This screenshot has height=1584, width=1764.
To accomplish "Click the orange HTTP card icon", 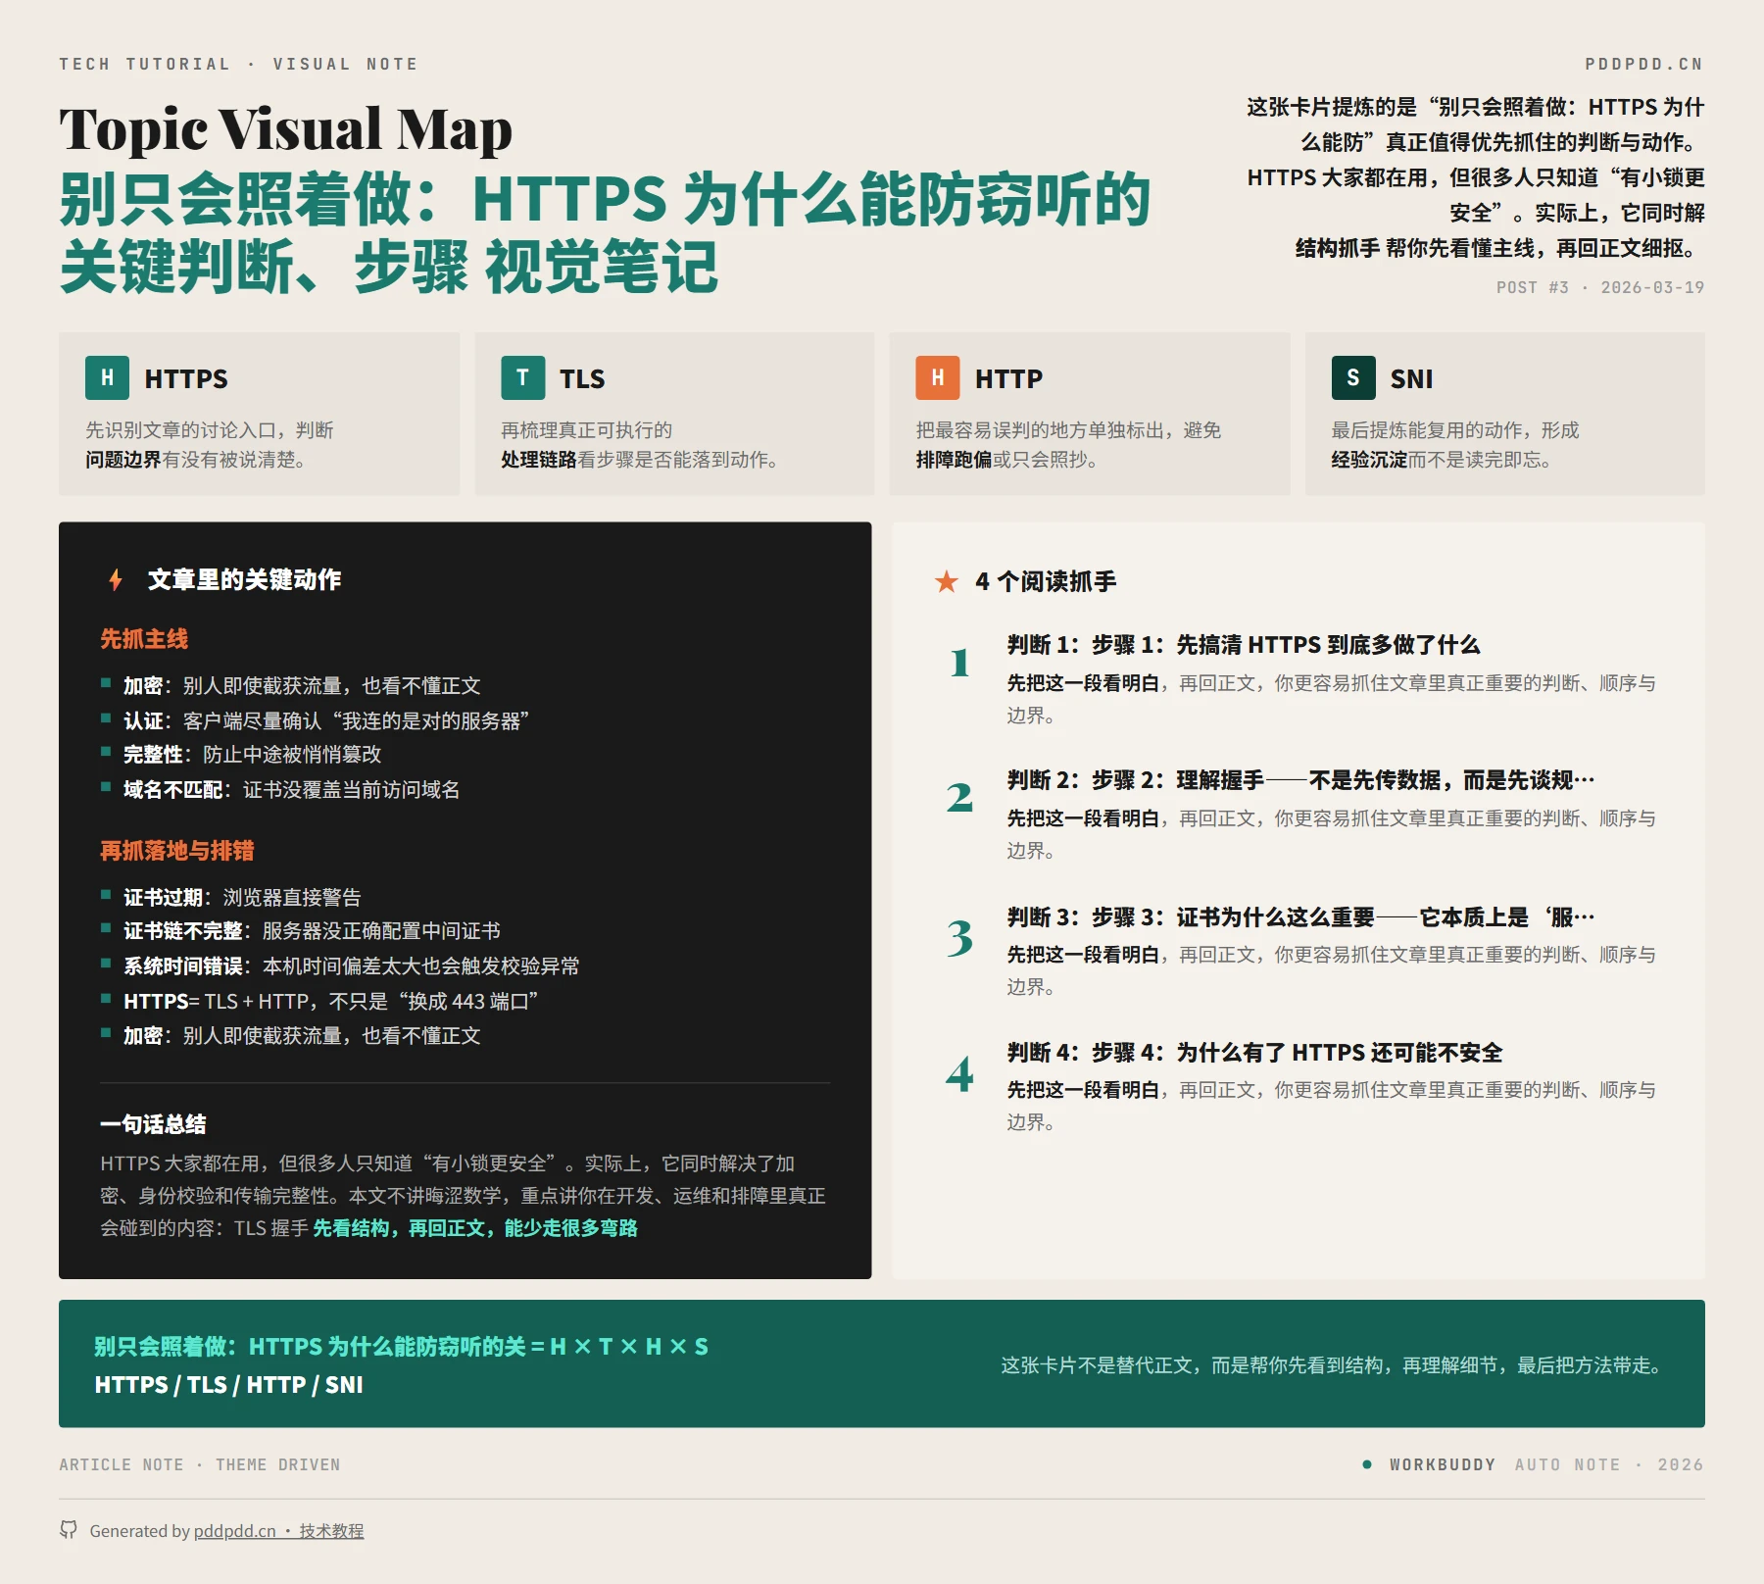I will click(x=937, y=378).
